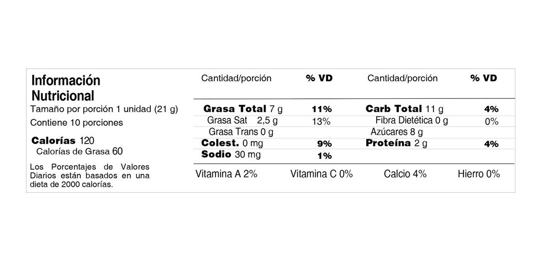Click the "Carb Total 11 g" row
This screenshot has width=542, height=259.
tap(405, 109)
